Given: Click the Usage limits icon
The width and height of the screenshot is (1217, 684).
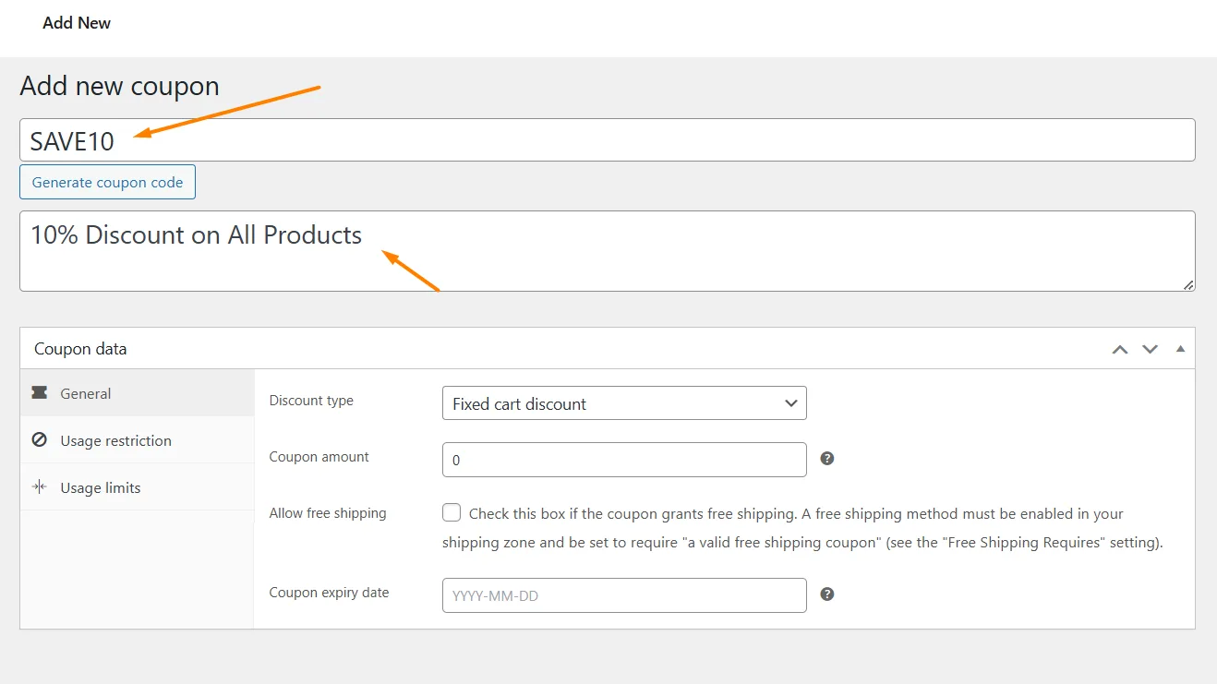Looking at the screenshot, I should click(x=39, y=486).
